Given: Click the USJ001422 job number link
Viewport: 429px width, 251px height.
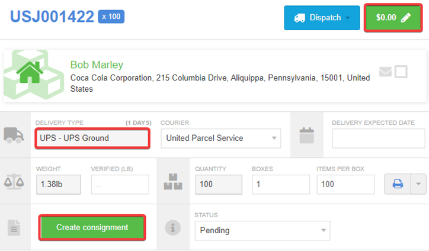Looking at the screenshot, I should (x=52, y=17).
